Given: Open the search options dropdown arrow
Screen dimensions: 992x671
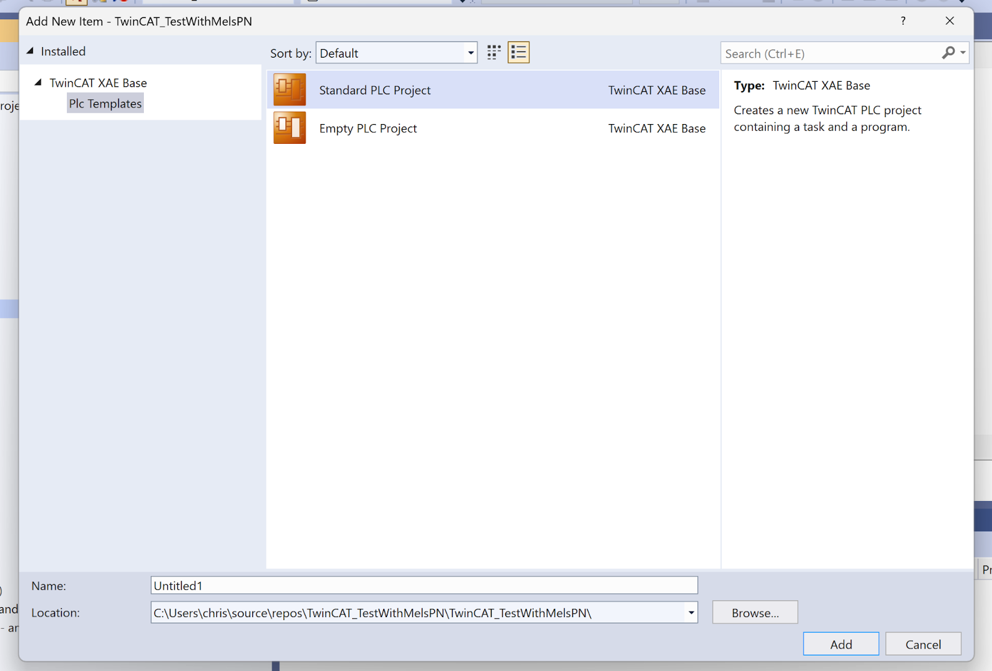Looking at the screenshot, I should click(963, 53).
